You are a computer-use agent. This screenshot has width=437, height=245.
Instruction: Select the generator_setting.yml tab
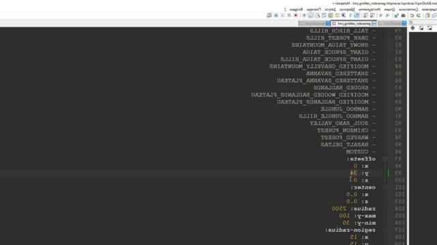coord(354,24)
